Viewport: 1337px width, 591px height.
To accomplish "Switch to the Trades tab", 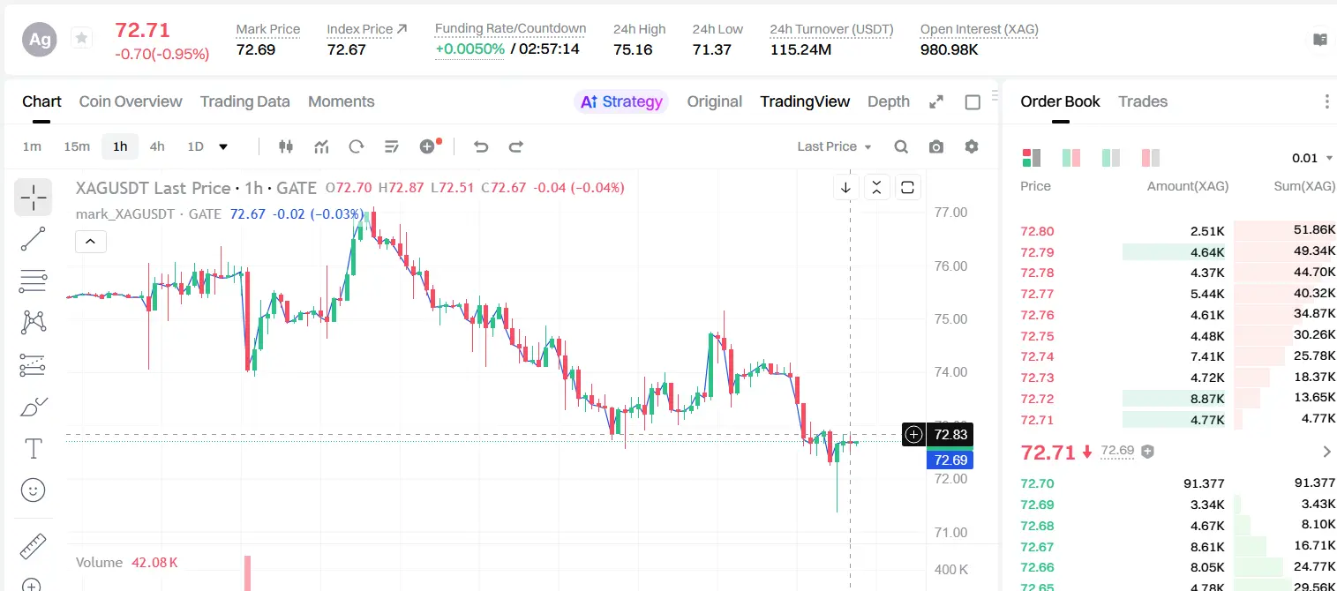I will click(1143, 101).
